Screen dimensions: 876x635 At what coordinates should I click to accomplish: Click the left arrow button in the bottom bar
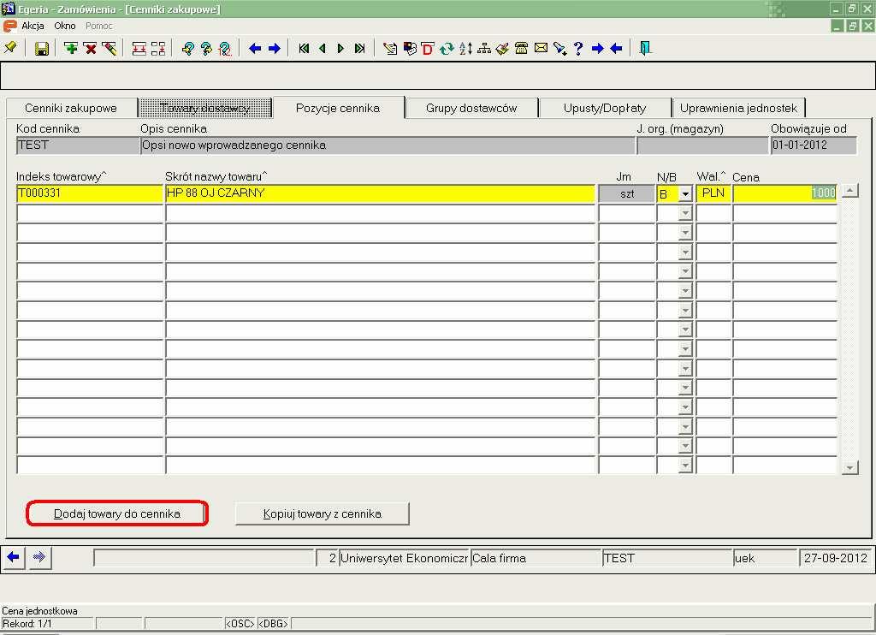click(14, 557)
